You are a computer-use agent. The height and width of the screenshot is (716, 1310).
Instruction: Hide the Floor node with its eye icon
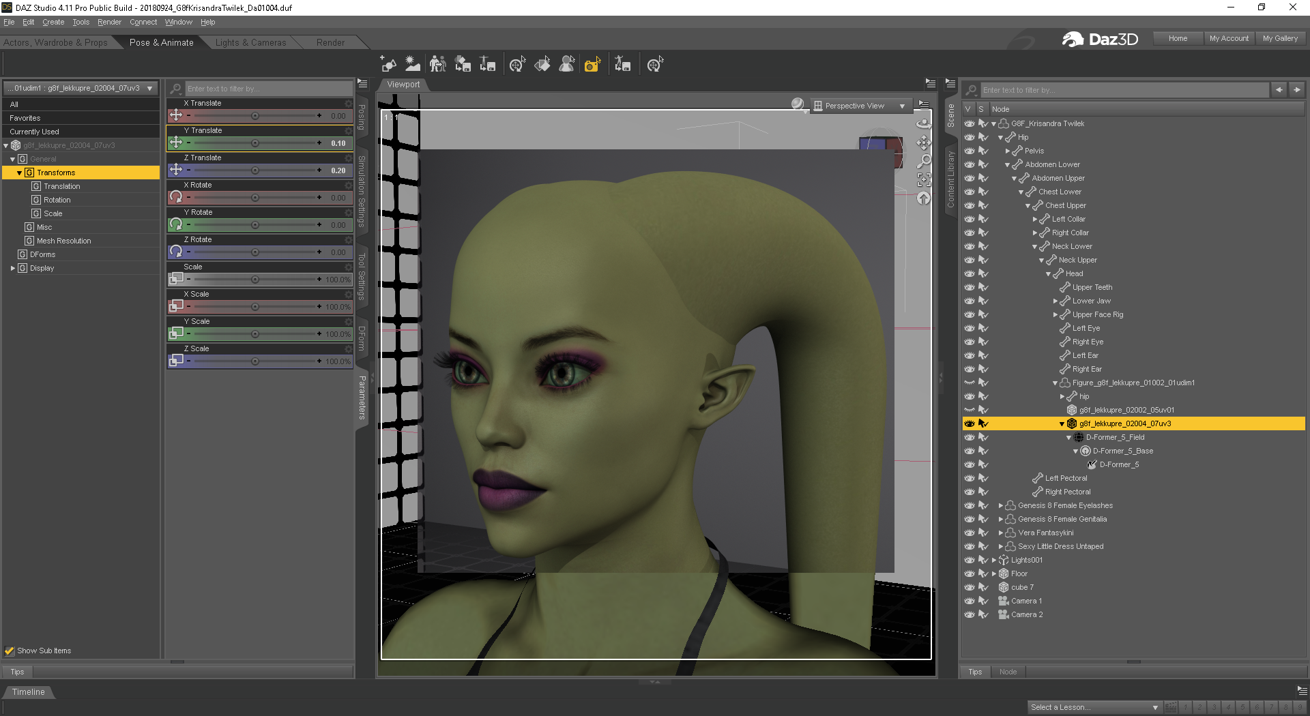click(970, 573)
